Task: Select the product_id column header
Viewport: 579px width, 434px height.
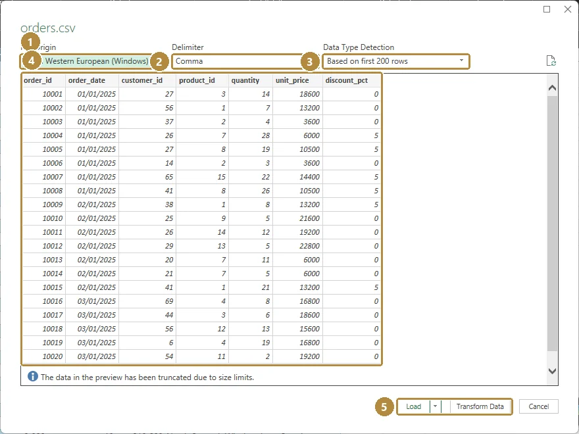Action: [203, 80]
